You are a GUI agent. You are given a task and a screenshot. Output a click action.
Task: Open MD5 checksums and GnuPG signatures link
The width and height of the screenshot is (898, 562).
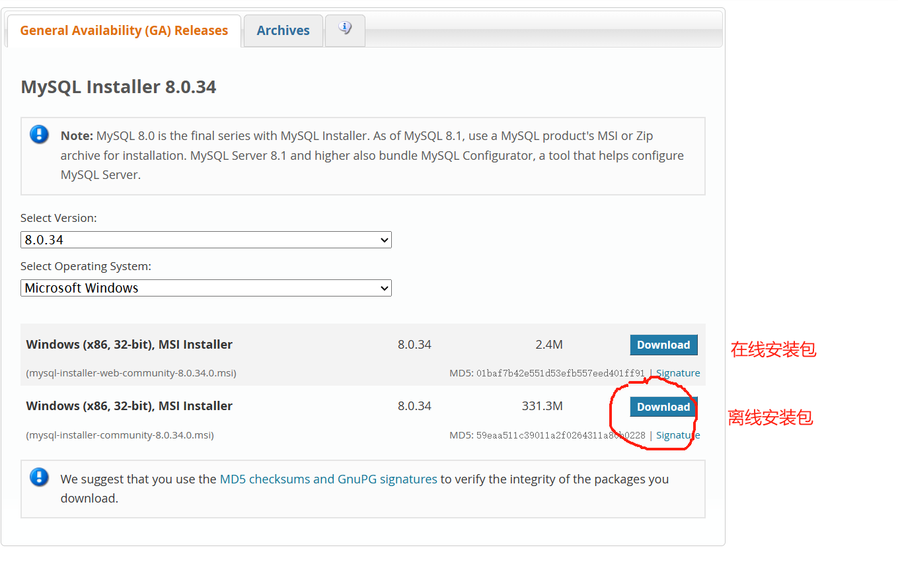328,479
